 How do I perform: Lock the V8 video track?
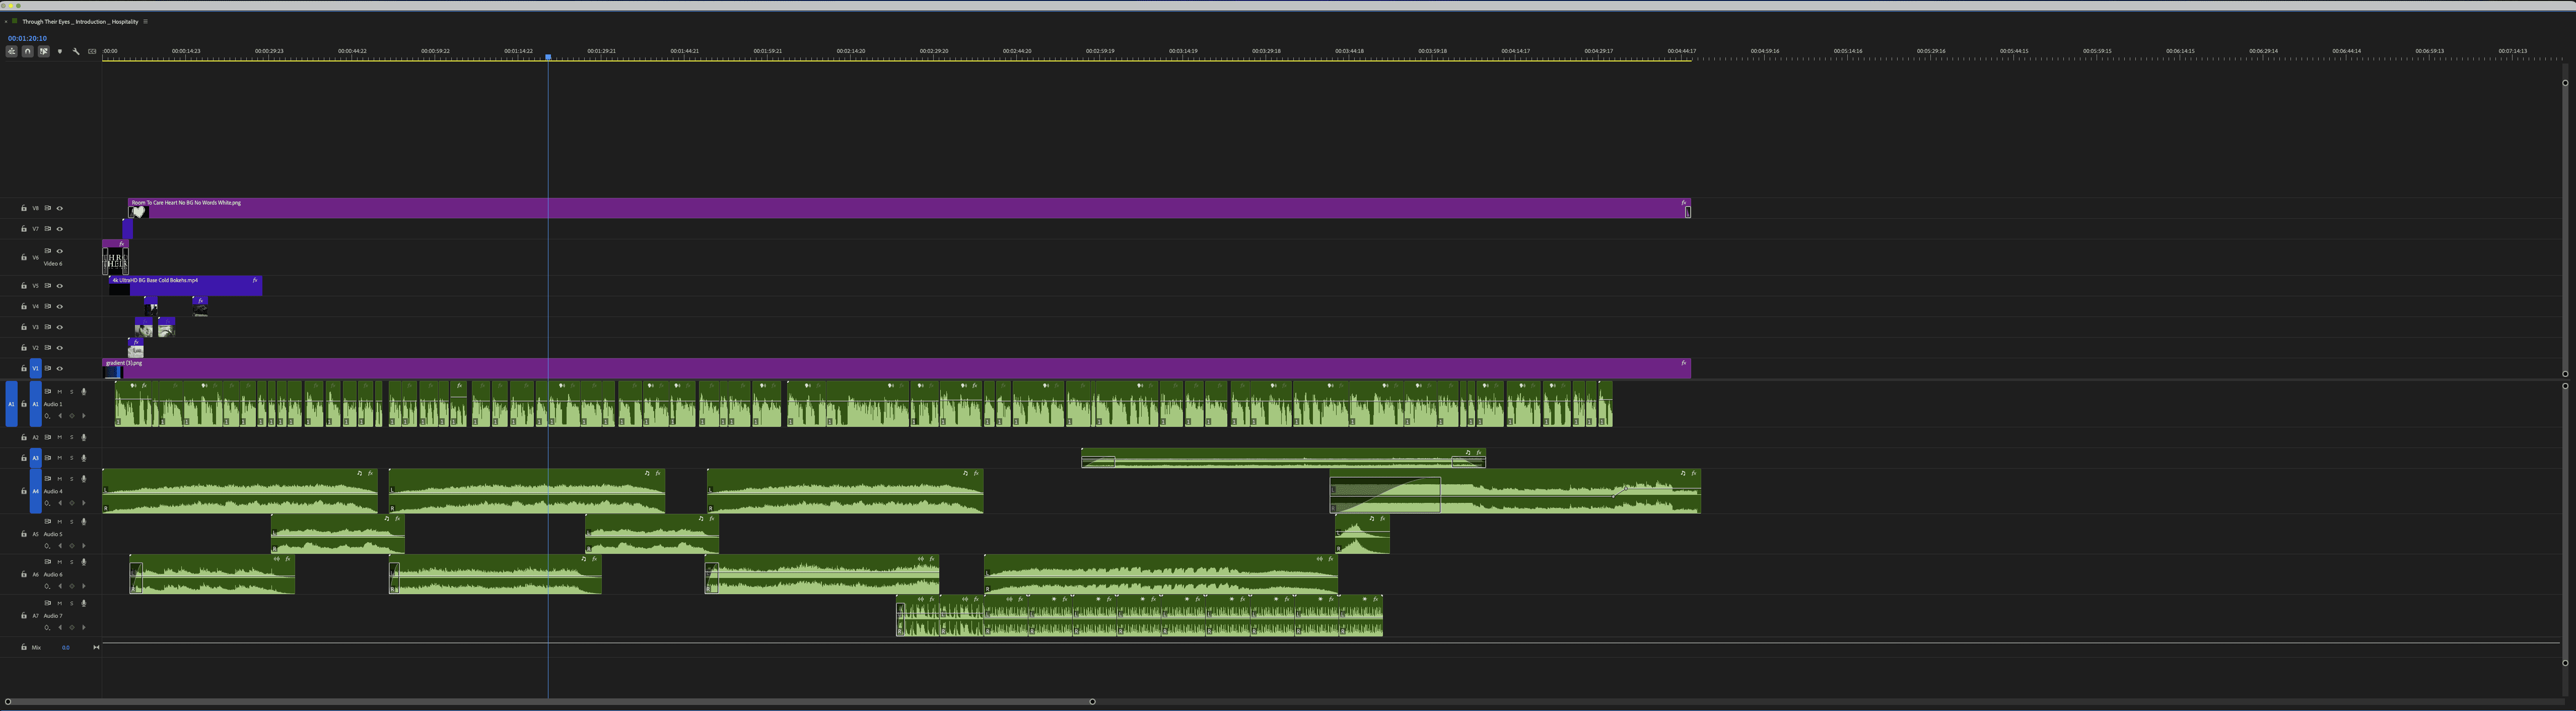24,208
